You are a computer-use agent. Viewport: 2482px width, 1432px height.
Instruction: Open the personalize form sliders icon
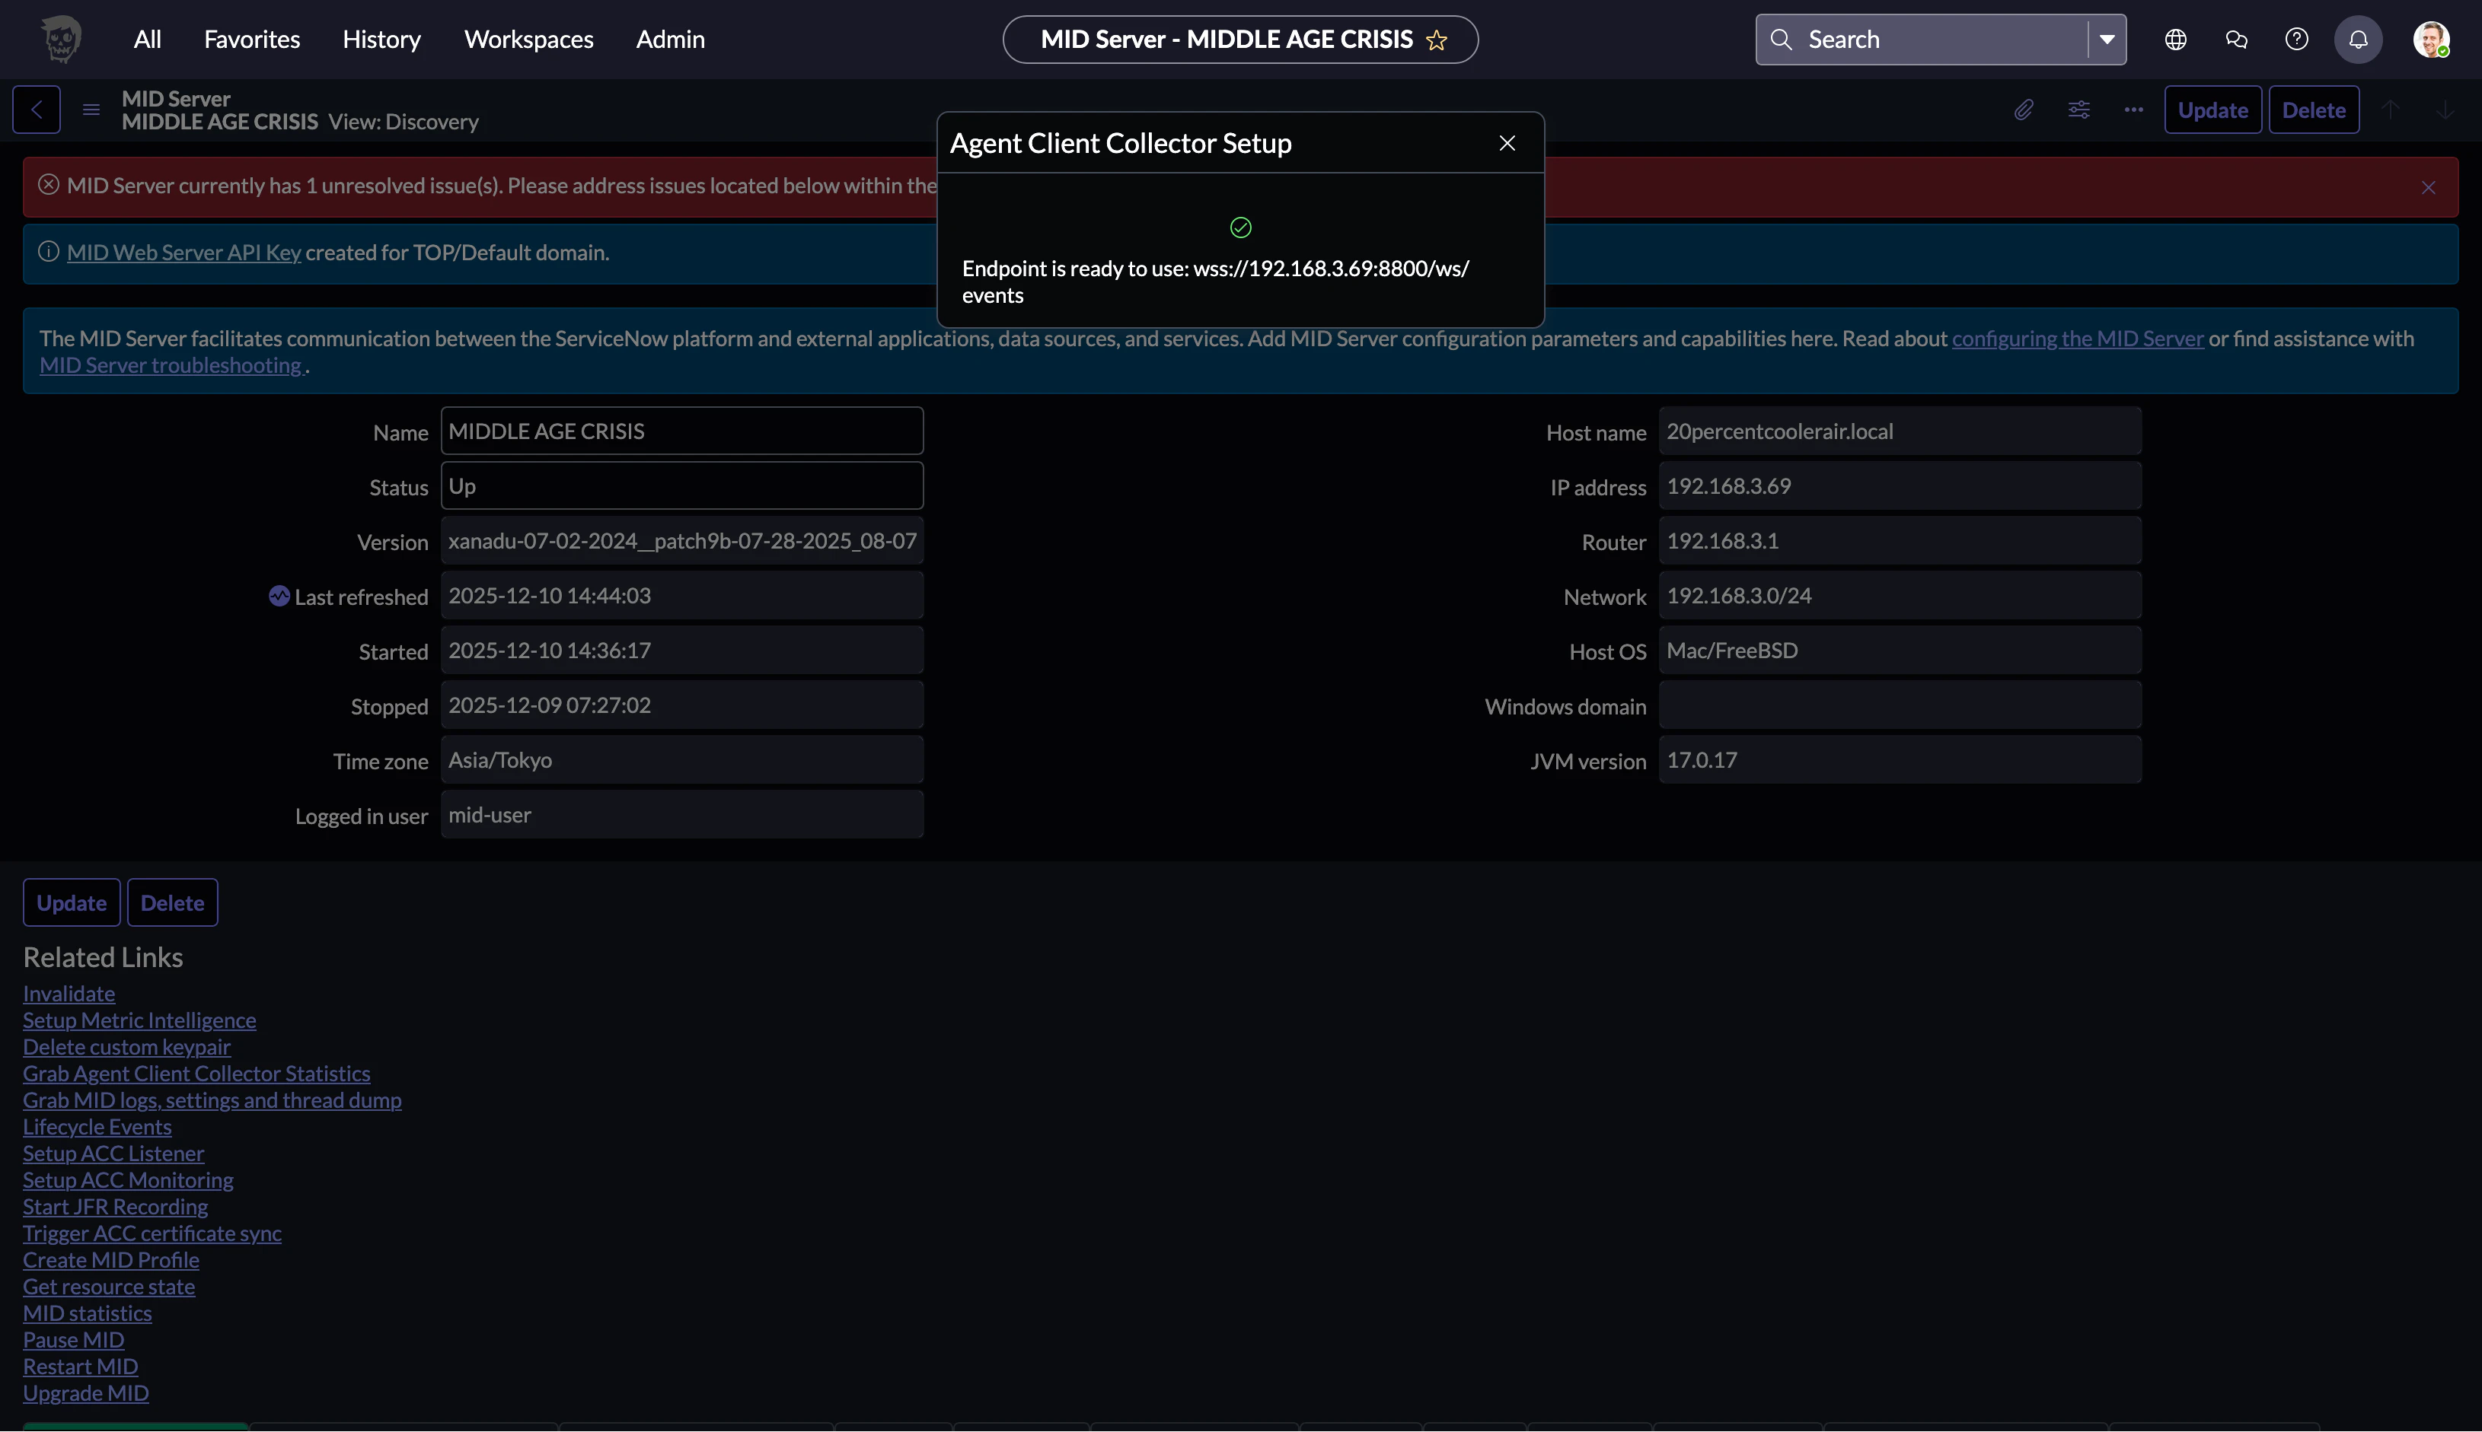2078,109
